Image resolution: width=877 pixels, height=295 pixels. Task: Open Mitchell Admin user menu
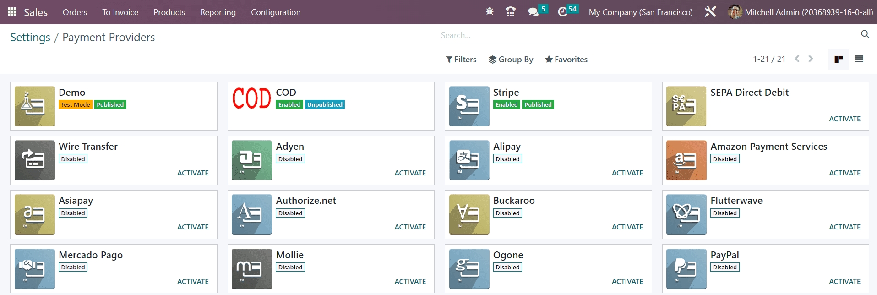[801, 12]
